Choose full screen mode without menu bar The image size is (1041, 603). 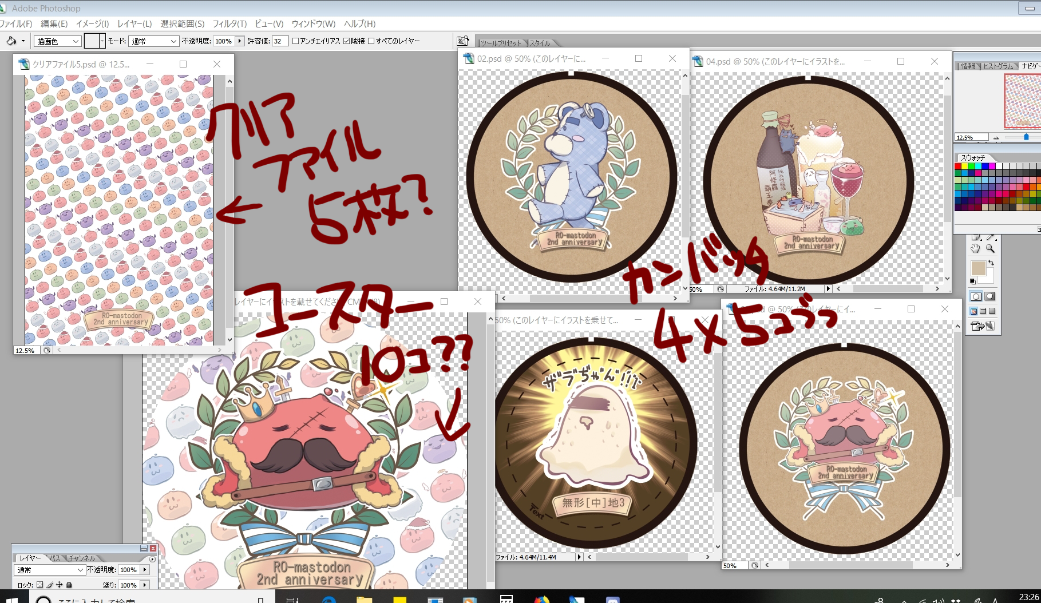click(992, 311)
